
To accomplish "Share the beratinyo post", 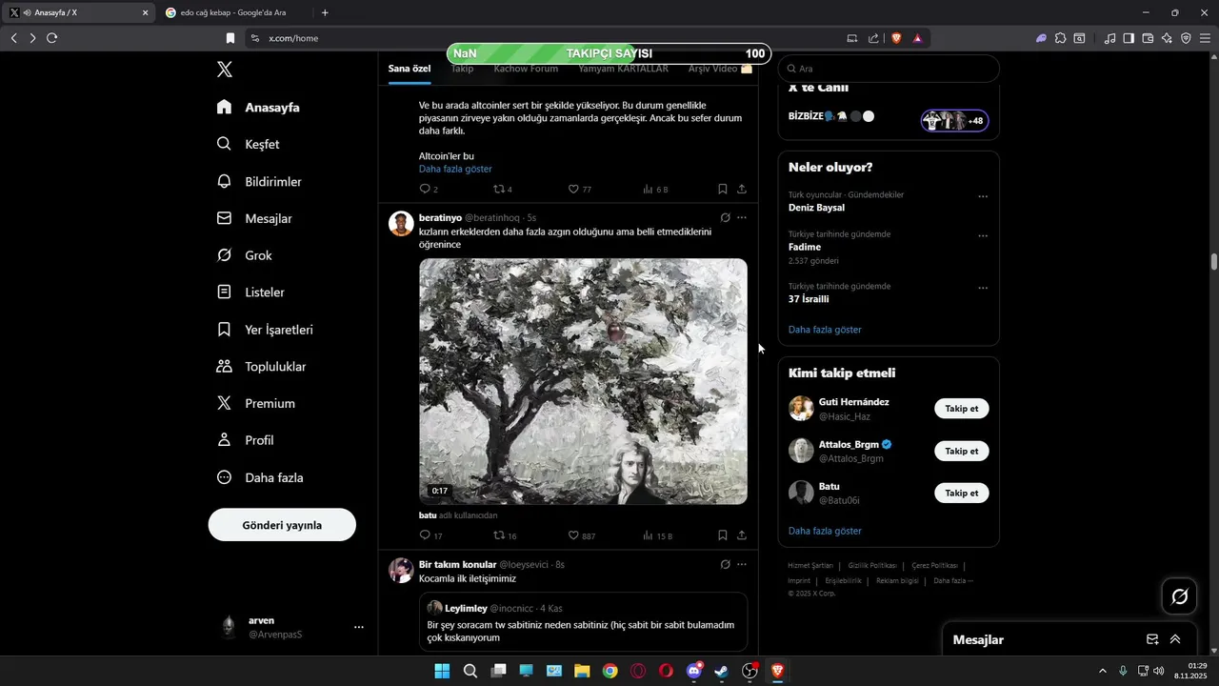I will [x=742, y=535].
